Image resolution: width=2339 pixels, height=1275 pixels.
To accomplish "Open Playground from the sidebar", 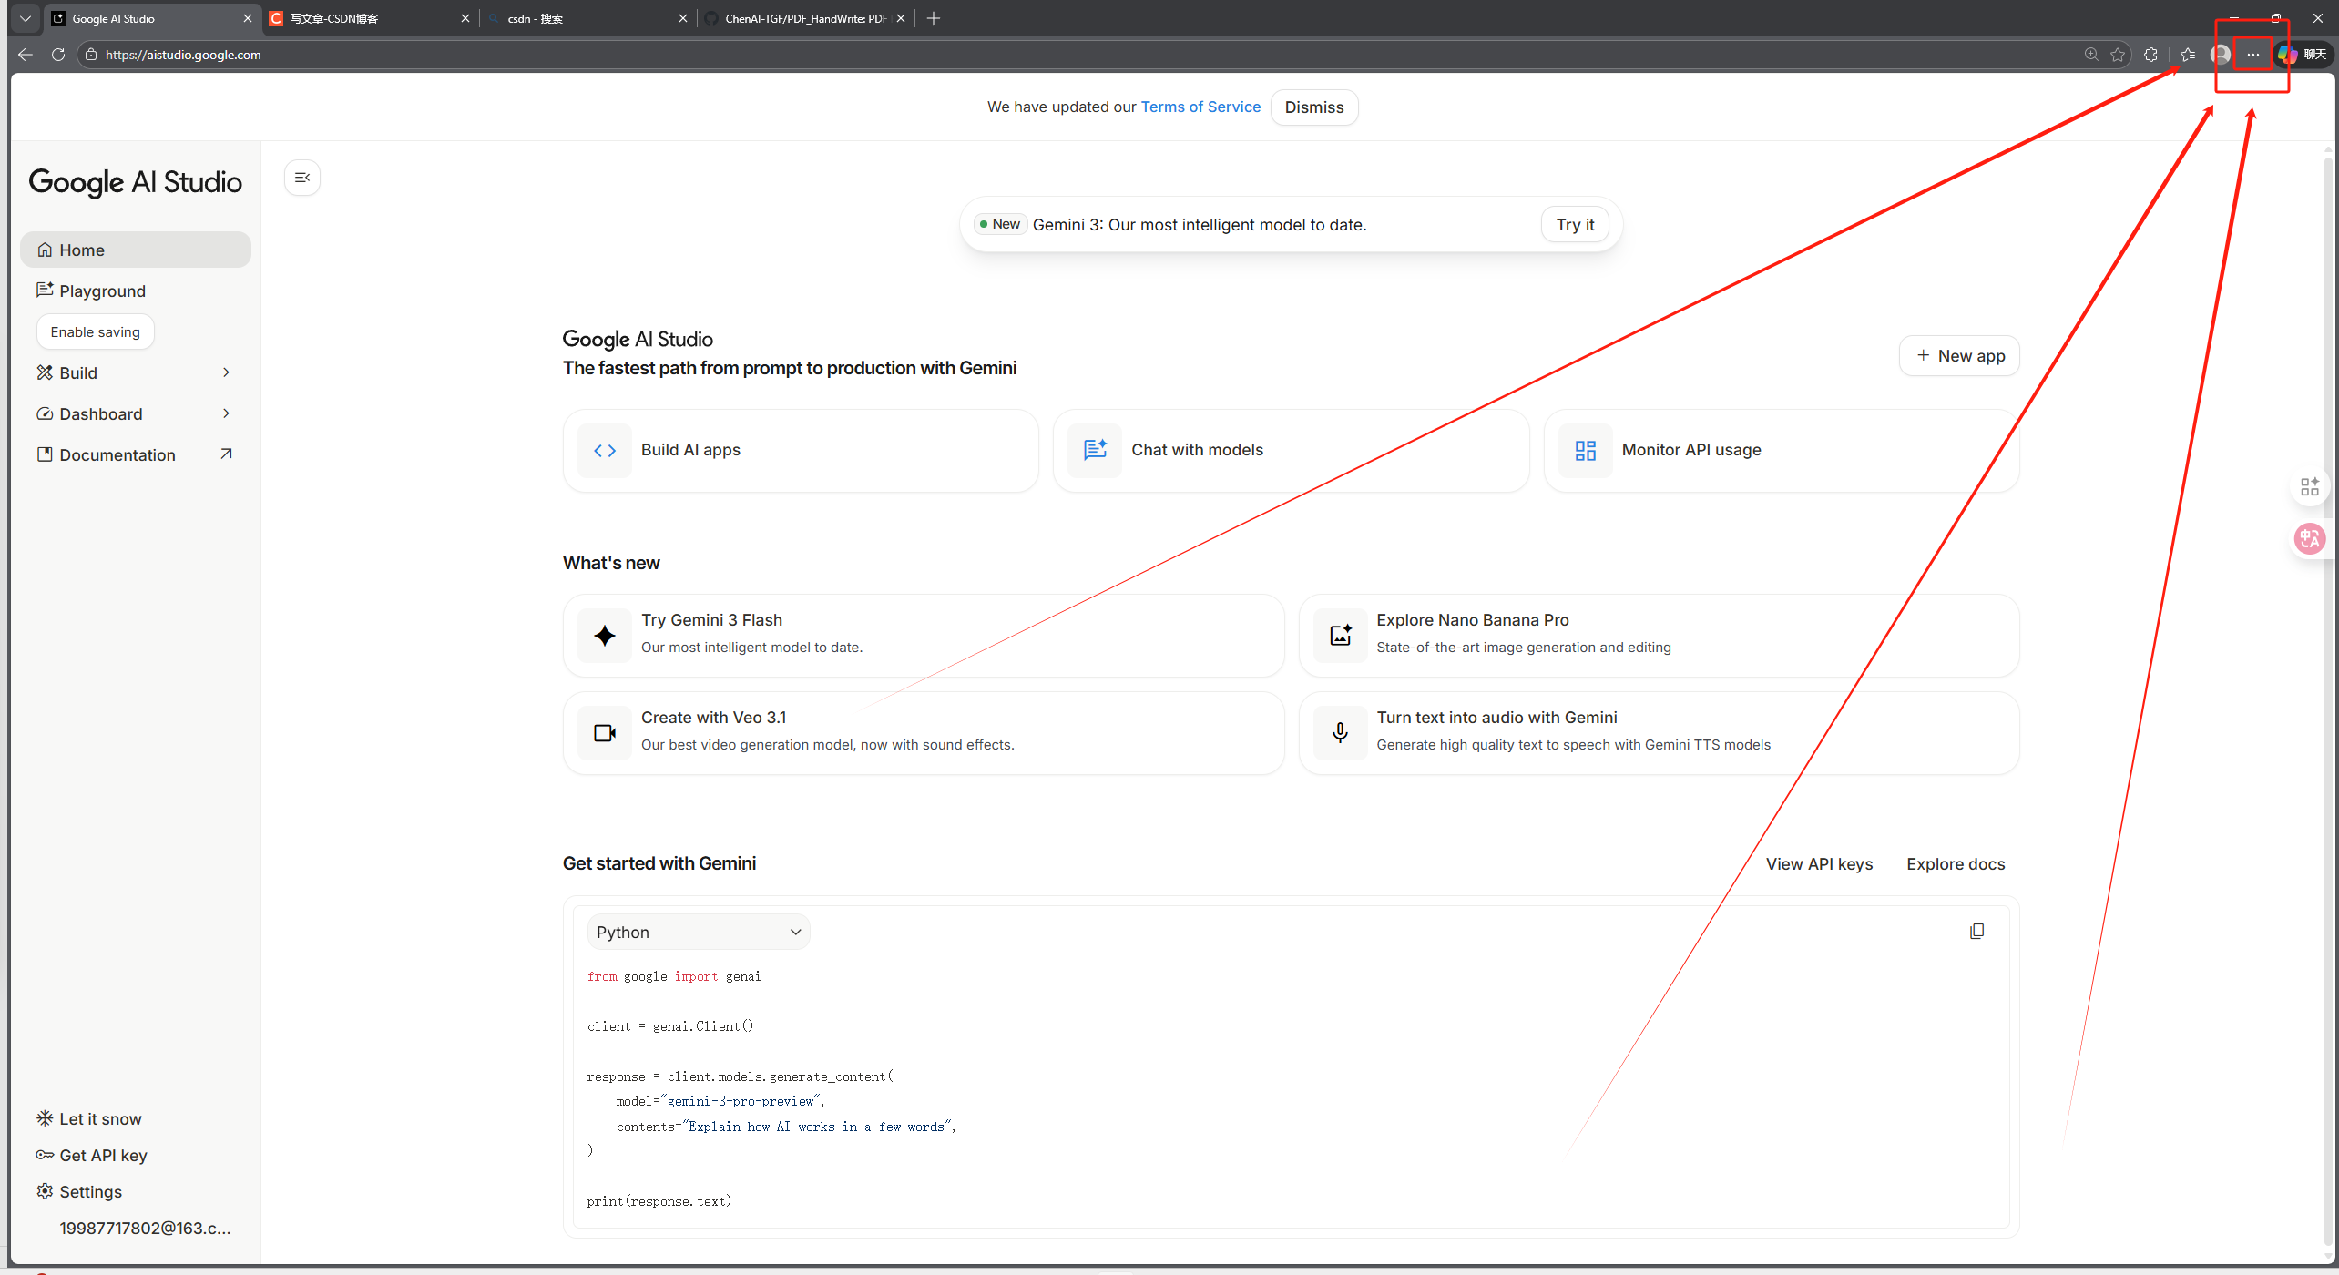I will click(x=102, y=291).
